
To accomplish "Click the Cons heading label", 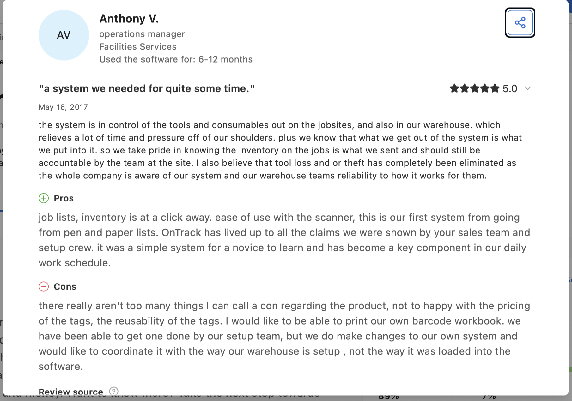I will 65,287.
